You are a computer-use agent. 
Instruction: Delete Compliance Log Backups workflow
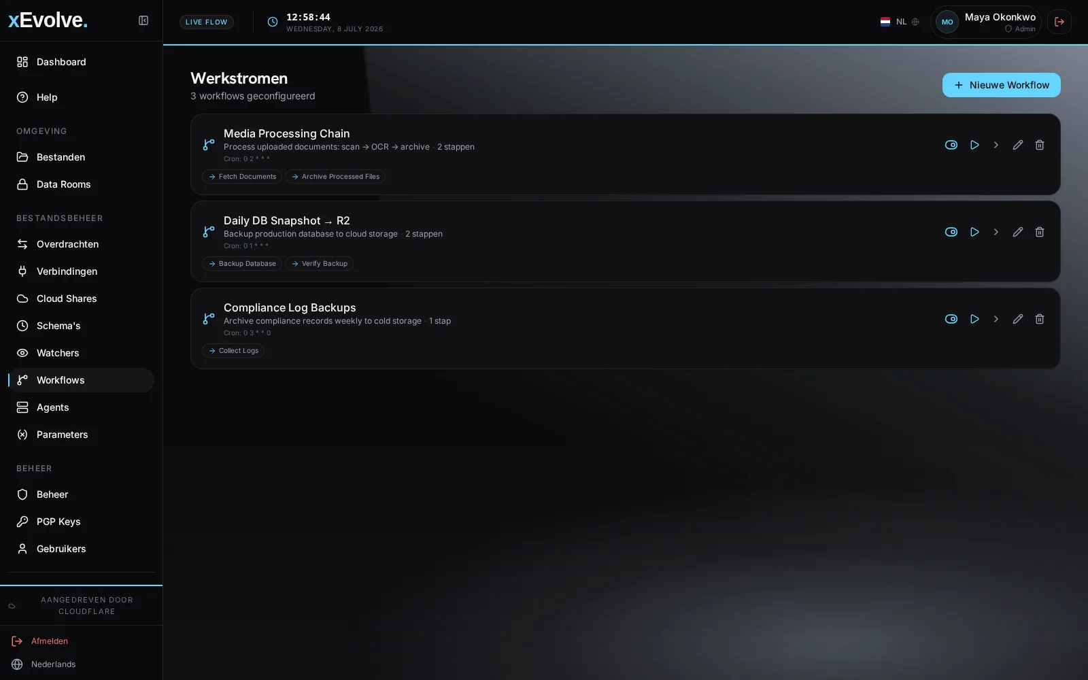coord(1040,319)
